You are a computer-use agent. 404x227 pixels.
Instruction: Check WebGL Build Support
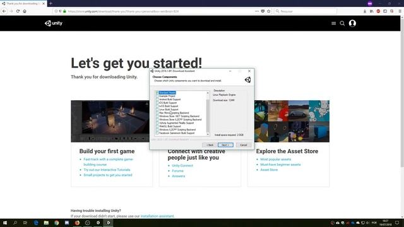[x=157, y=126]
